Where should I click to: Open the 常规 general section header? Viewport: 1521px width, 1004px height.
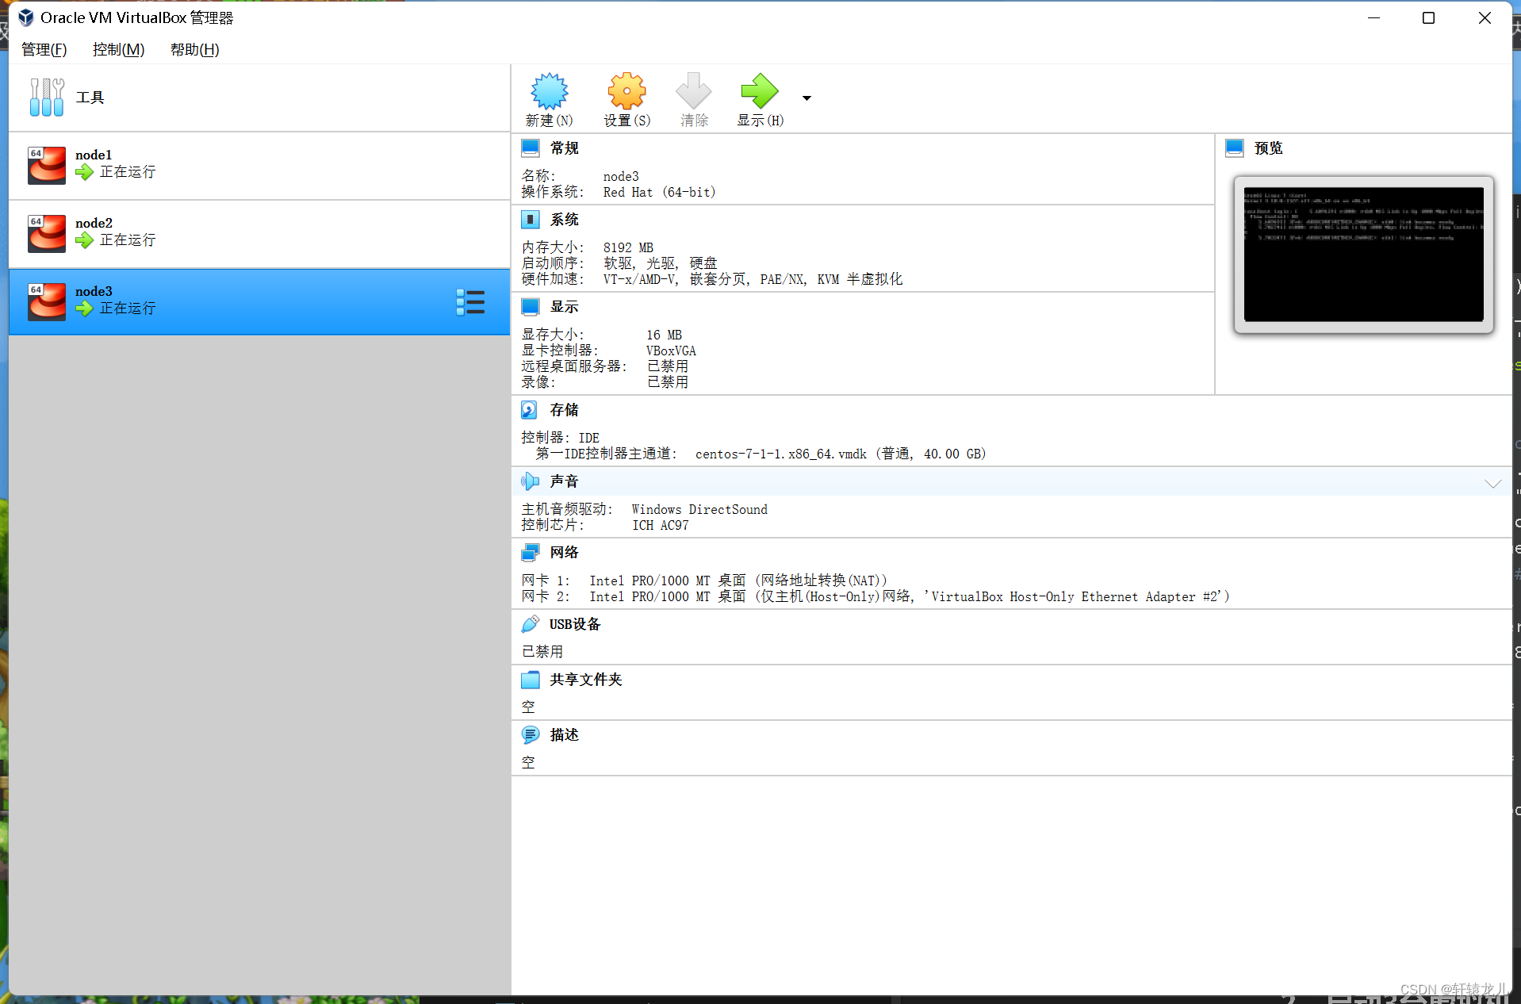tap(565, 148)
